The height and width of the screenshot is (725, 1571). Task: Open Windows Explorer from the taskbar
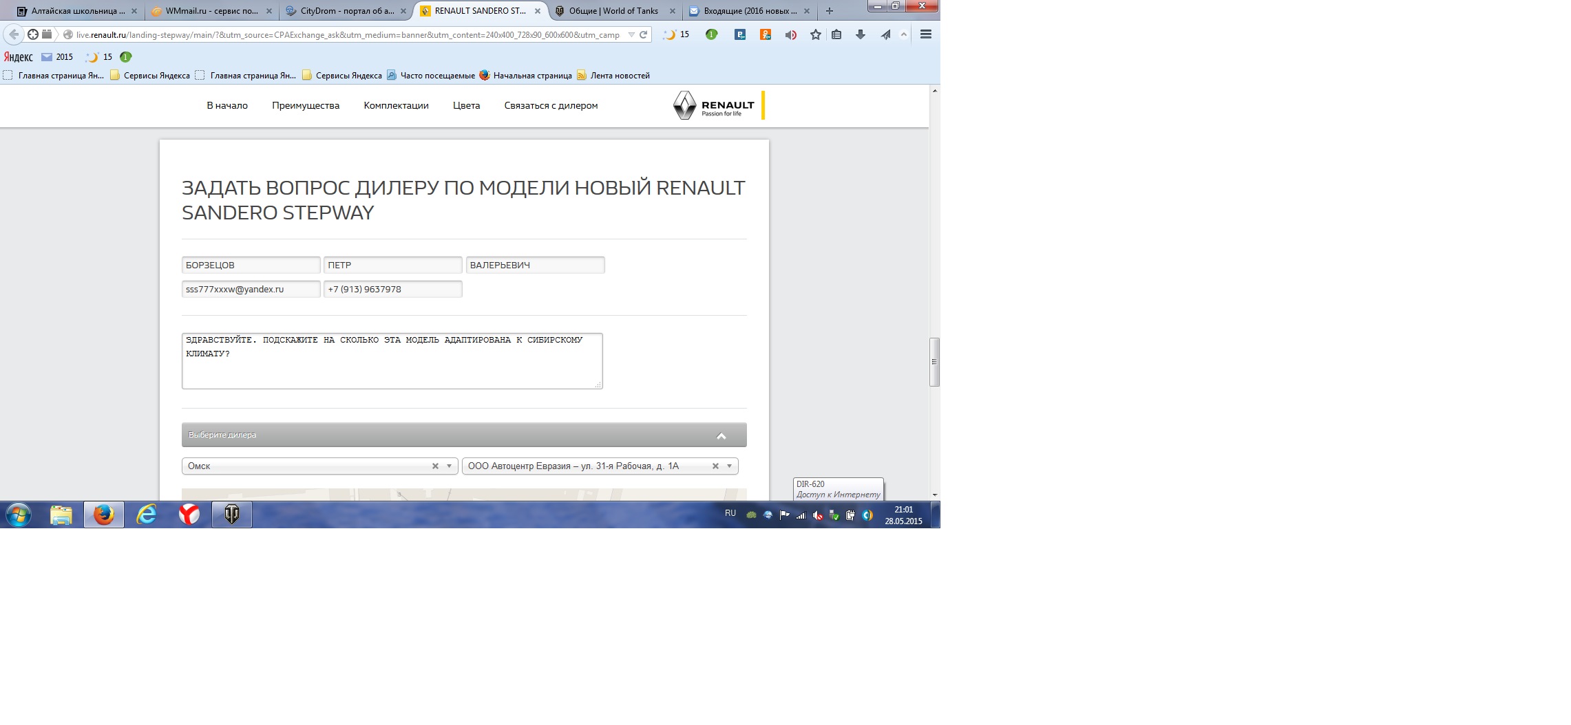click(x=61, y=515)
